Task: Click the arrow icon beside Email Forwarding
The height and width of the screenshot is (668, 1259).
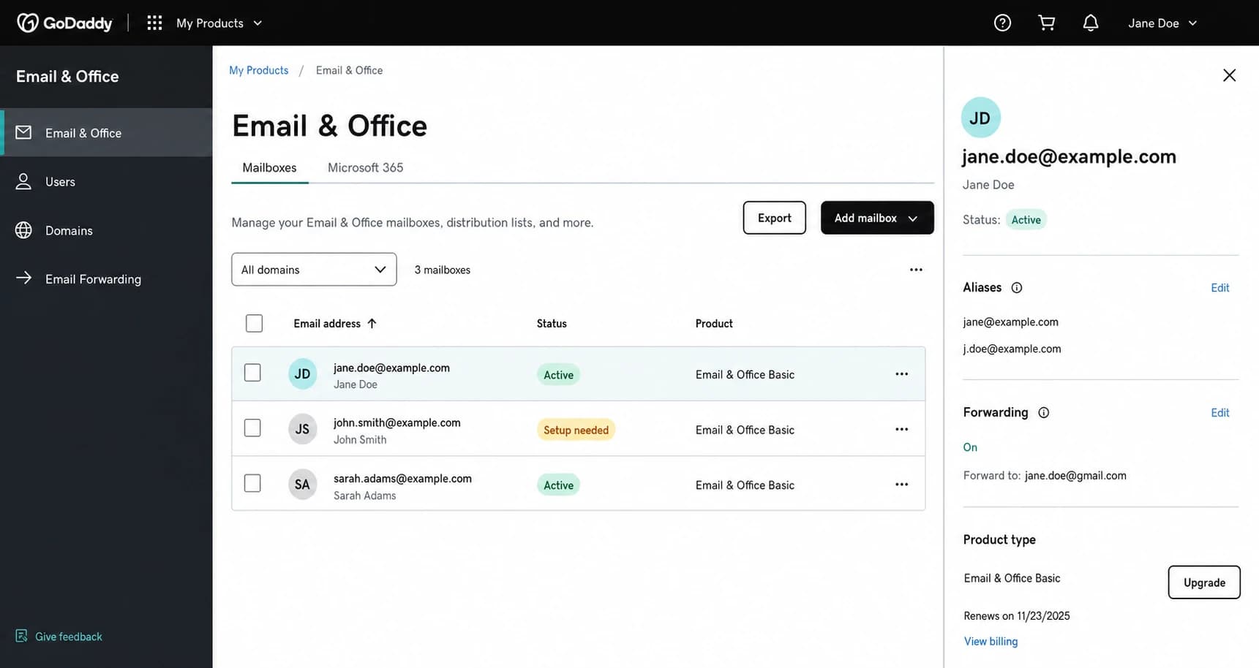Action: click(23, 278)
